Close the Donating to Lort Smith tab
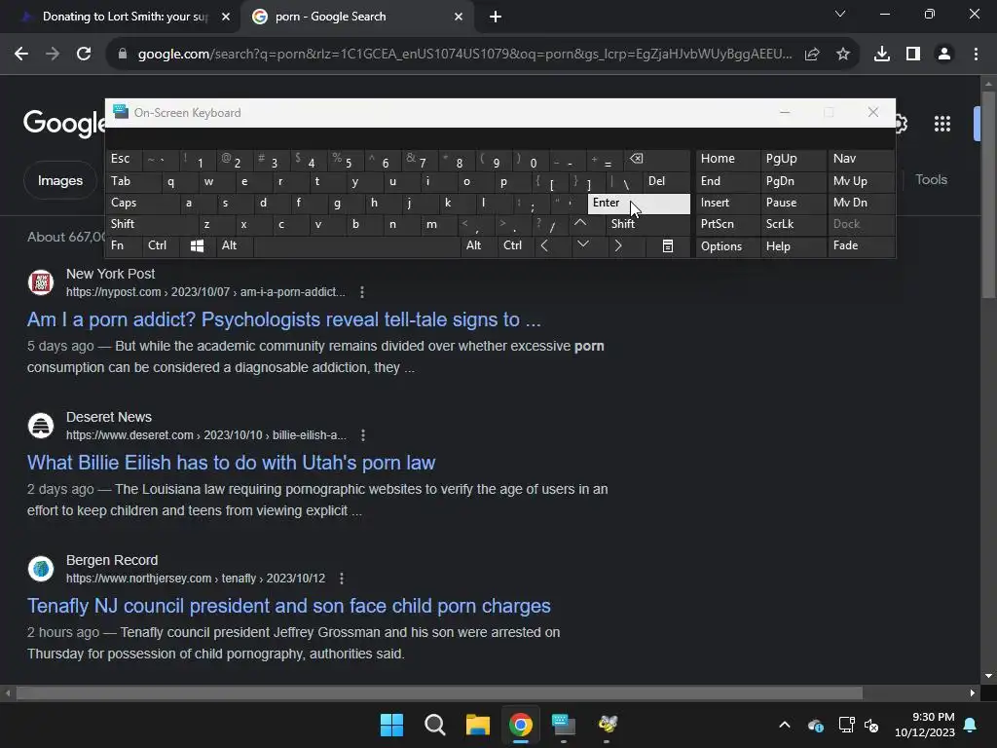This screenshot has width=997, height=748. (226, 17)
